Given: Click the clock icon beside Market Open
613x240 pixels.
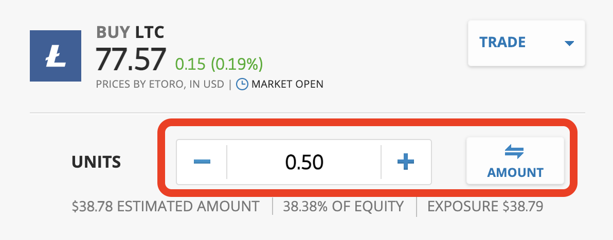Looking at the screenshot, I should point(242,84).
